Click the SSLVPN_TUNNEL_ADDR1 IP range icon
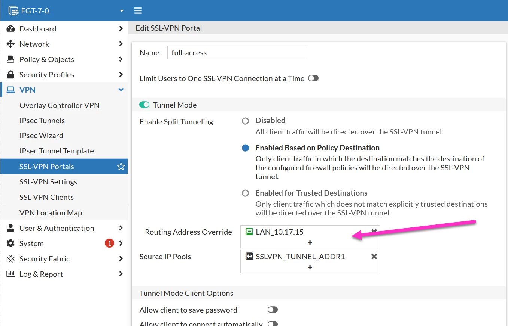 (x=249, y=257)
